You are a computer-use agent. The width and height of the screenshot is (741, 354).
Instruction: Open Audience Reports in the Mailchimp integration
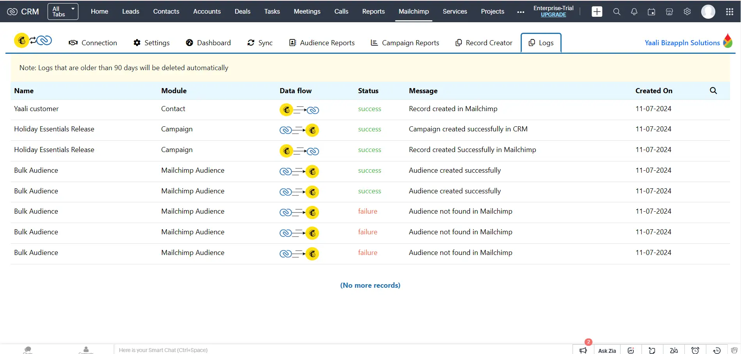pos(321,43)
